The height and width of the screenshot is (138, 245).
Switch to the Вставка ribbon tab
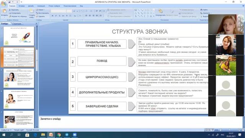(x=21, y=6)
